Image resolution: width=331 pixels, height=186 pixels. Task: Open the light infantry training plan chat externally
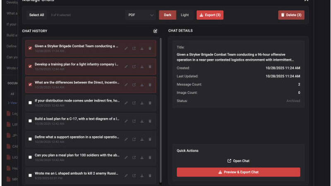pyautogui.click(x=134, y=66)
